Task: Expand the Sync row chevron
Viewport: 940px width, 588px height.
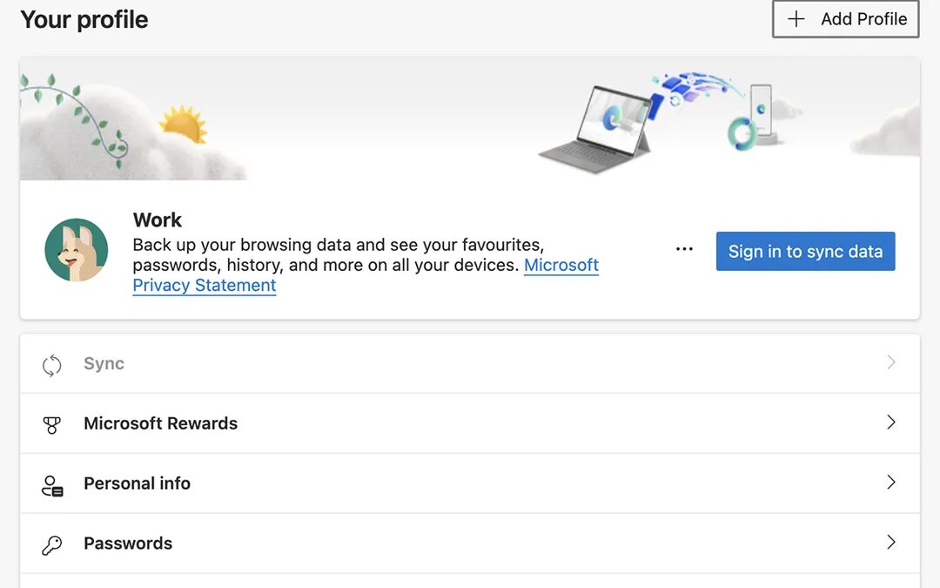Action: click(x=890, y=362)
